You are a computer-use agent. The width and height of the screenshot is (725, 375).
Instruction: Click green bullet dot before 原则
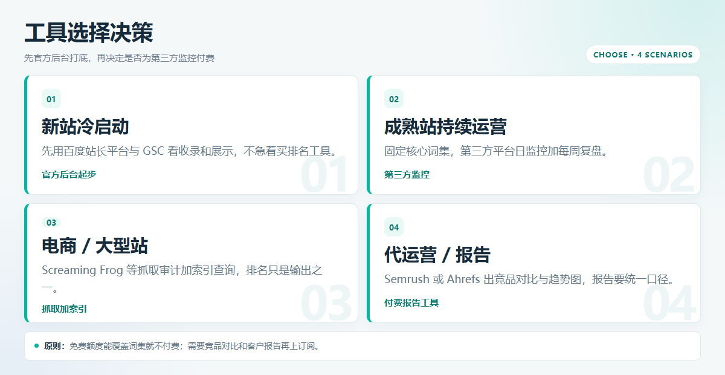click(36, 346)
